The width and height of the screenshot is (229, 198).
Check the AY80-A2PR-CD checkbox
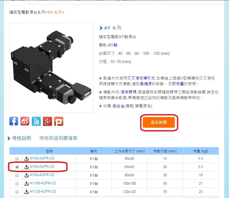pos(17,175)
